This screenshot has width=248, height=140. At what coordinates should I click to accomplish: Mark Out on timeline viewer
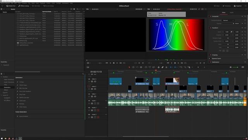pos(204,63)
